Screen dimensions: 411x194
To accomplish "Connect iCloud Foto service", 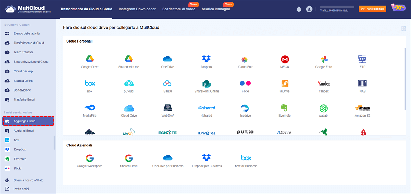I will [x=246, y=62].
